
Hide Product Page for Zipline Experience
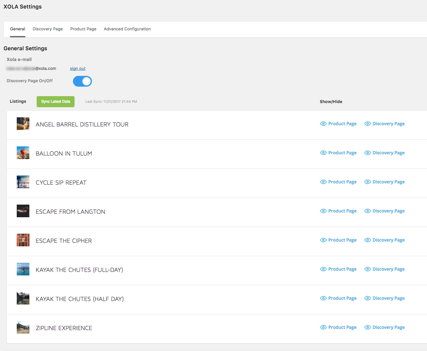(x=338, y=327)
